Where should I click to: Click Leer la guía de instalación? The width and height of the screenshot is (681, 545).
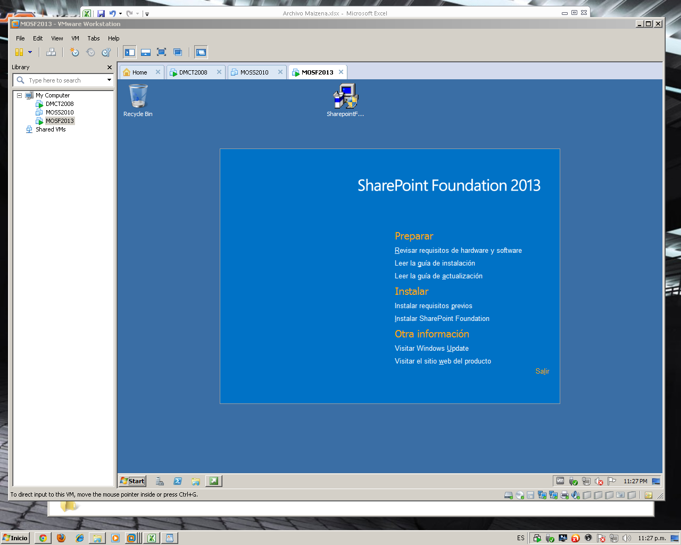(x=435, y=263)
